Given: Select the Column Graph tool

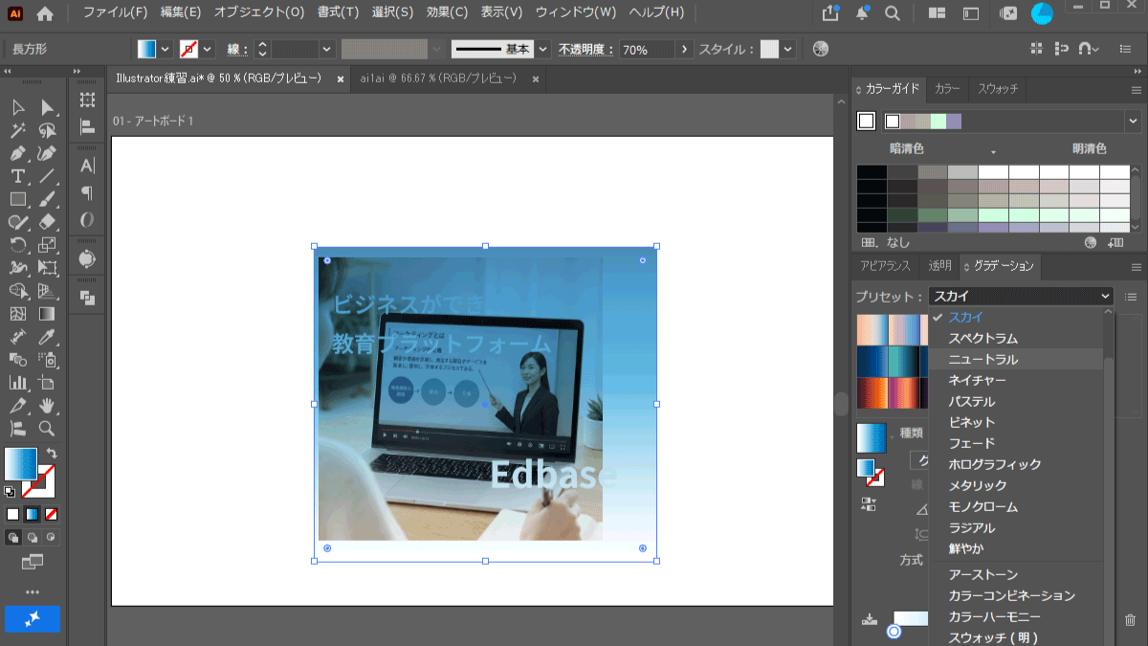Looking at the screenshot, I should coord(17,383).
